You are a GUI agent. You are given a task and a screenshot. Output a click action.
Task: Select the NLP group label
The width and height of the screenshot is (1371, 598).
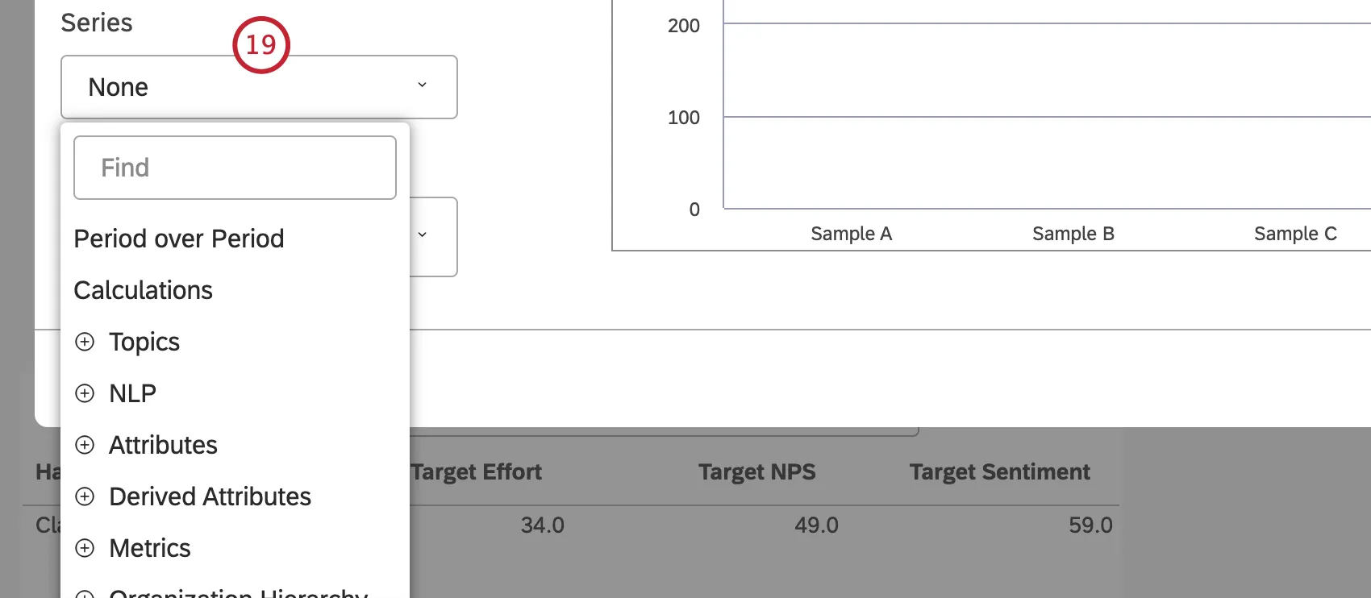pyautogui.click(x=133, y=393)
